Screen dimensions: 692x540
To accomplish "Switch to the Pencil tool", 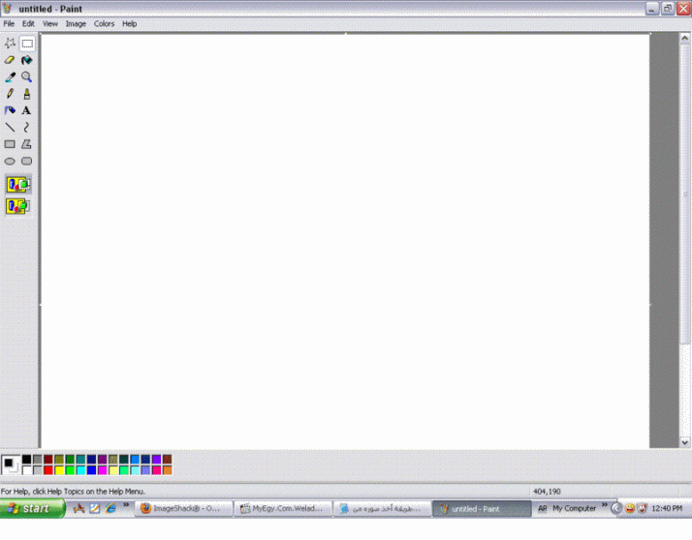I will 10,94.
